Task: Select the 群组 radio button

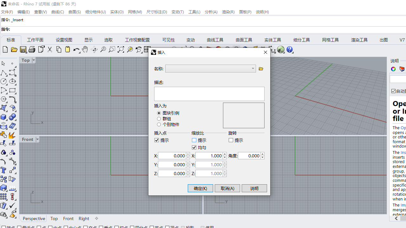Action: click(x=159, y=118)
